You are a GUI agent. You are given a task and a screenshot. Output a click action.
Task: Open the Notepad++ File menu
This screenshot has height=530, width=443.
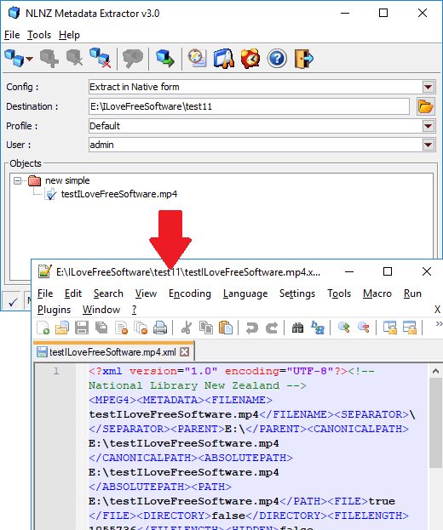click(x=45, y=293)
